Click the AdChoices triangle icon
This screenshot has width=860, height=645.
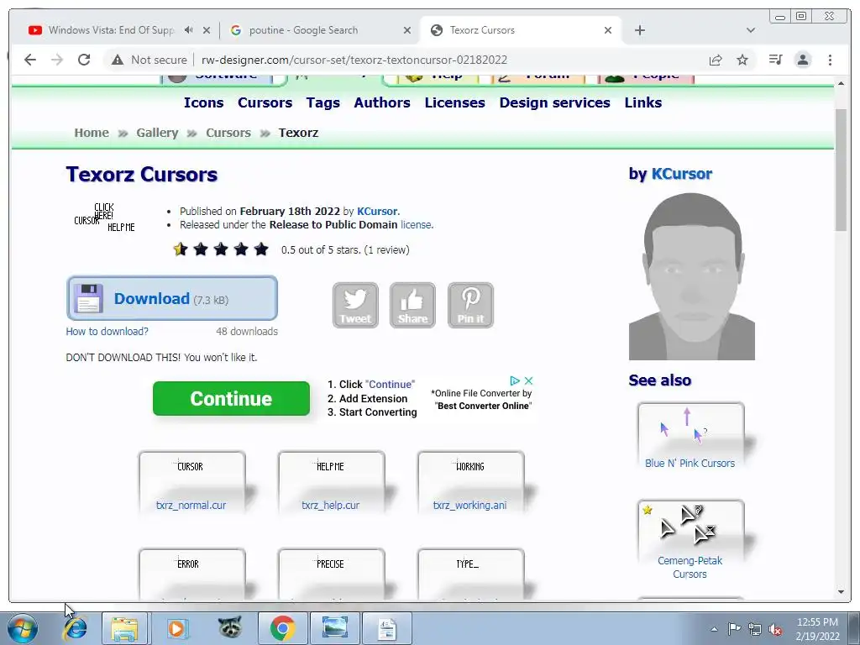tap(515, 380)
